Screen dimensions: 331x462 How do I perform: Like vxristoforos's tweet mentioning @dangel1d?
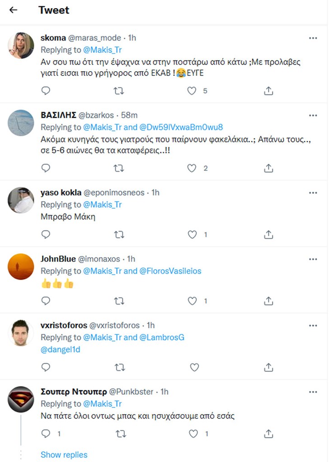194,367
